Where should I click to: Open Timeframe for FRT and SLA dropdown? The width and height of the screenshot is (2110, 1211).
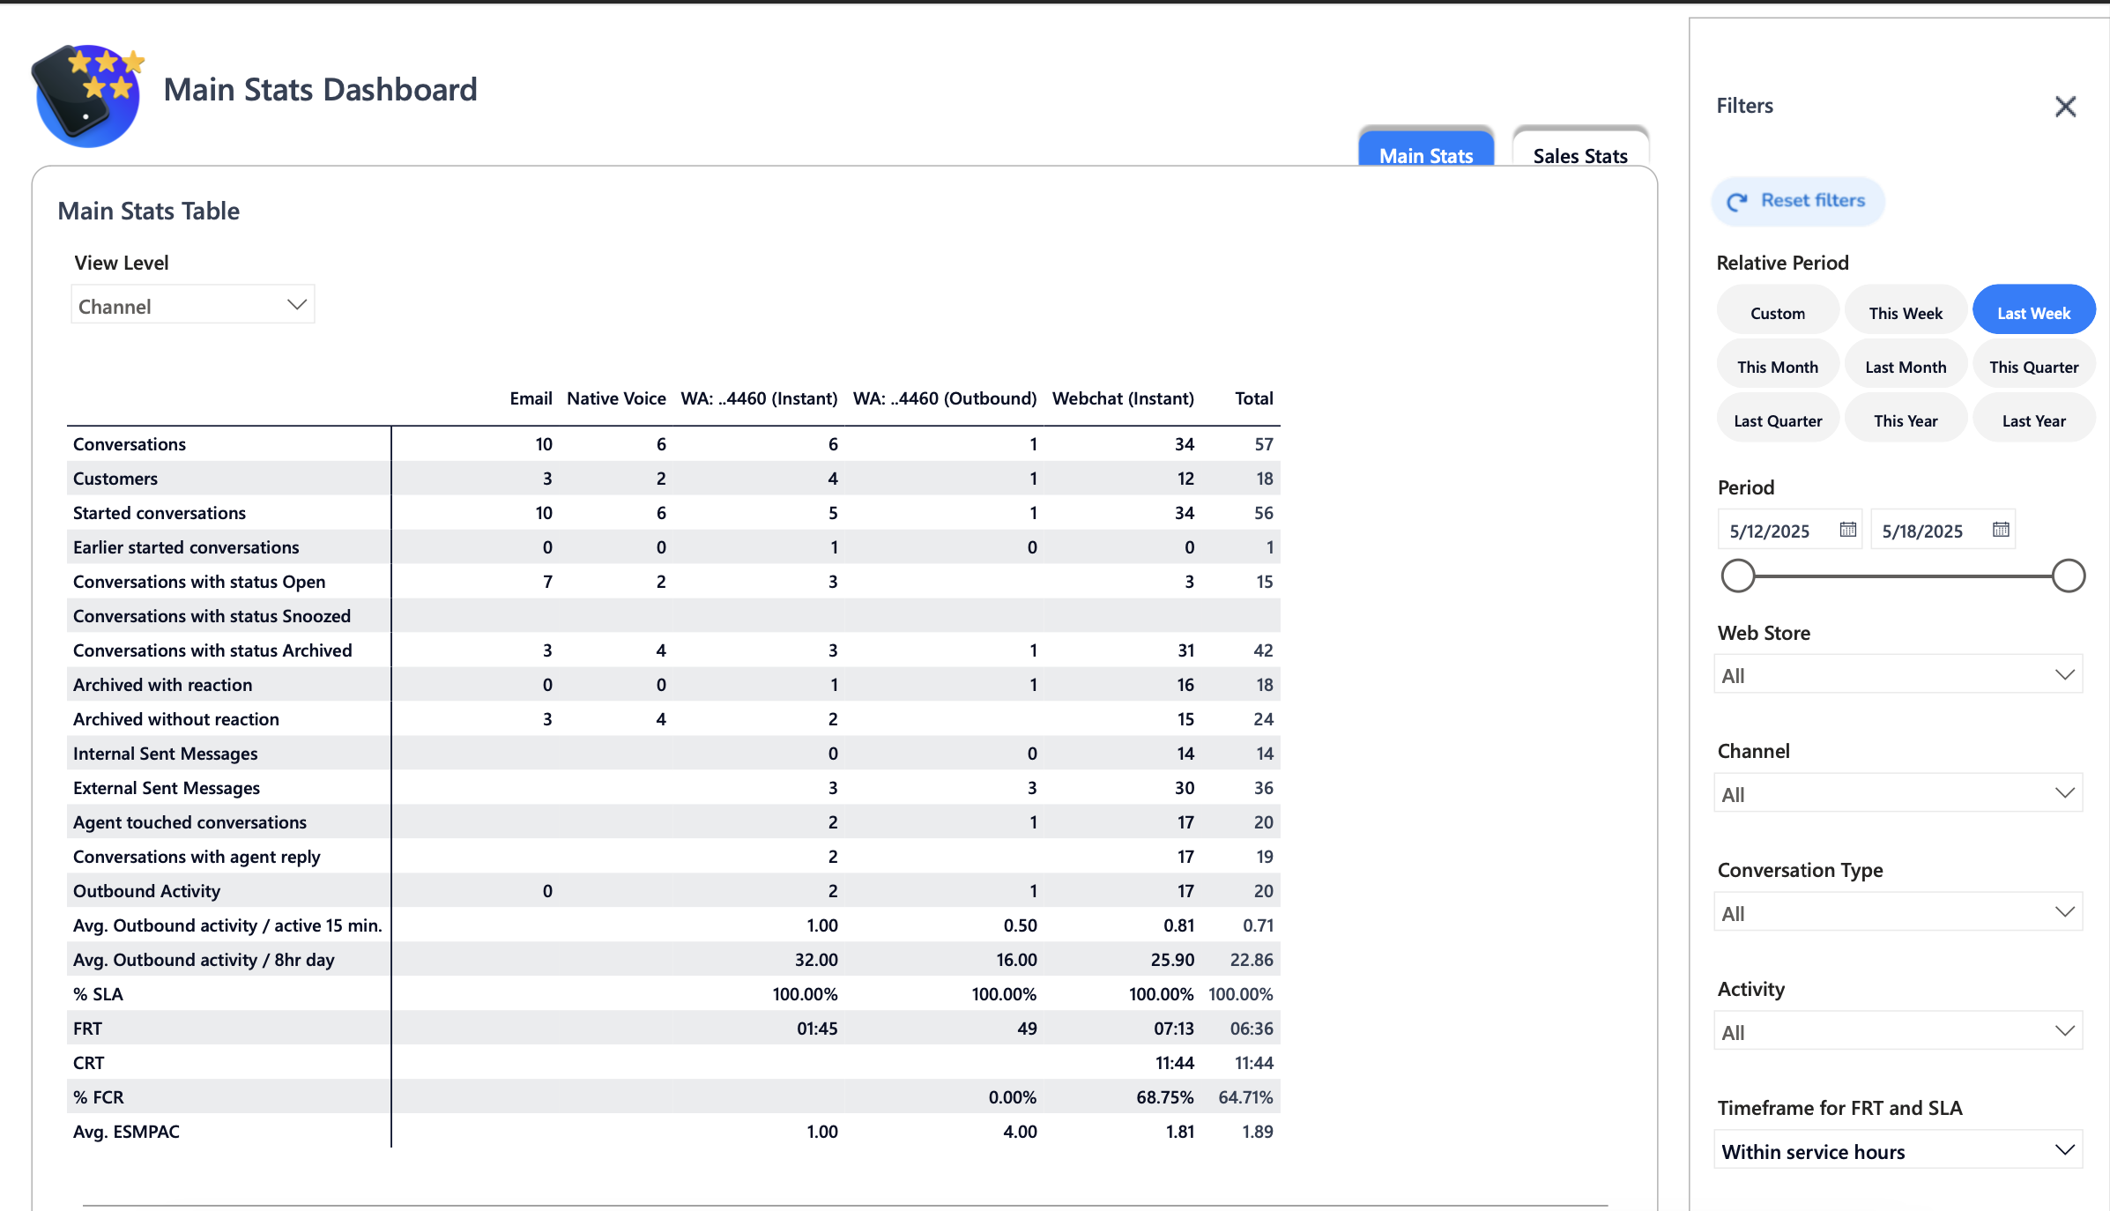point(1898,1151)
